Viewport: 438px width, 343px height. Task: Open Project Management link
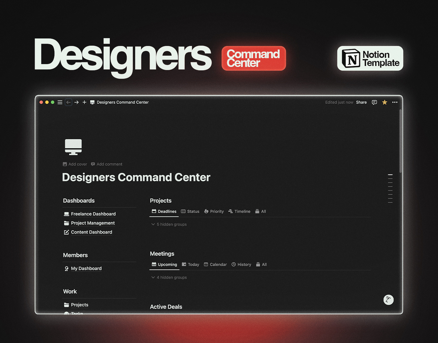[93, 223]
